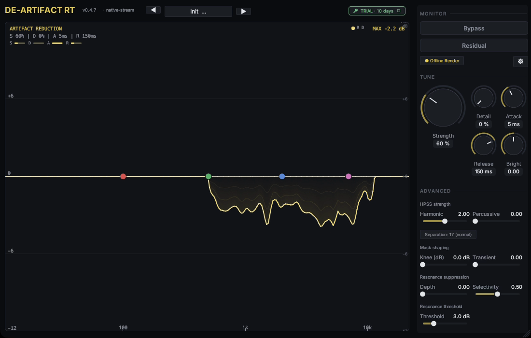The image size is (531, 338).
Task: Toggle Residual monitoring
Action: [474, 46]
